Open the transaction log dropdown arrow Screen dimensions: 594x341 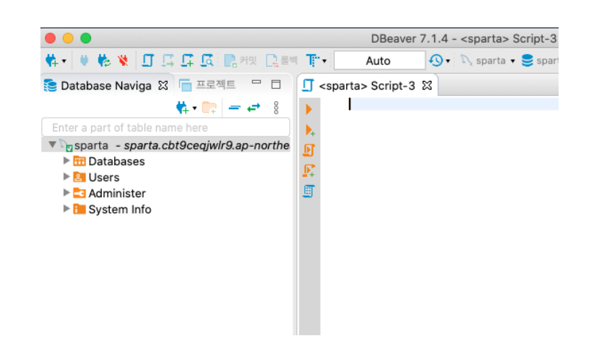pyautogui.click(x=448, y=61)
